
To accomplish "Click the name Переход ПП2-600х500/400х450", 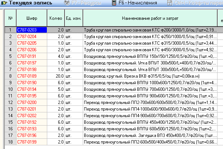I will (150, 142).
